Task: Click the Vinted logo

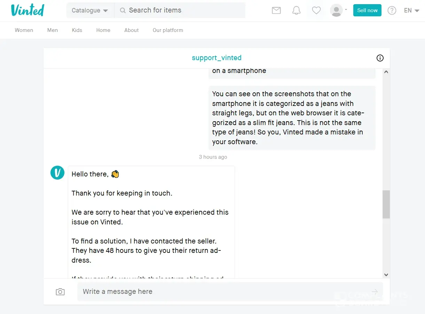Action: pos(27,10)
